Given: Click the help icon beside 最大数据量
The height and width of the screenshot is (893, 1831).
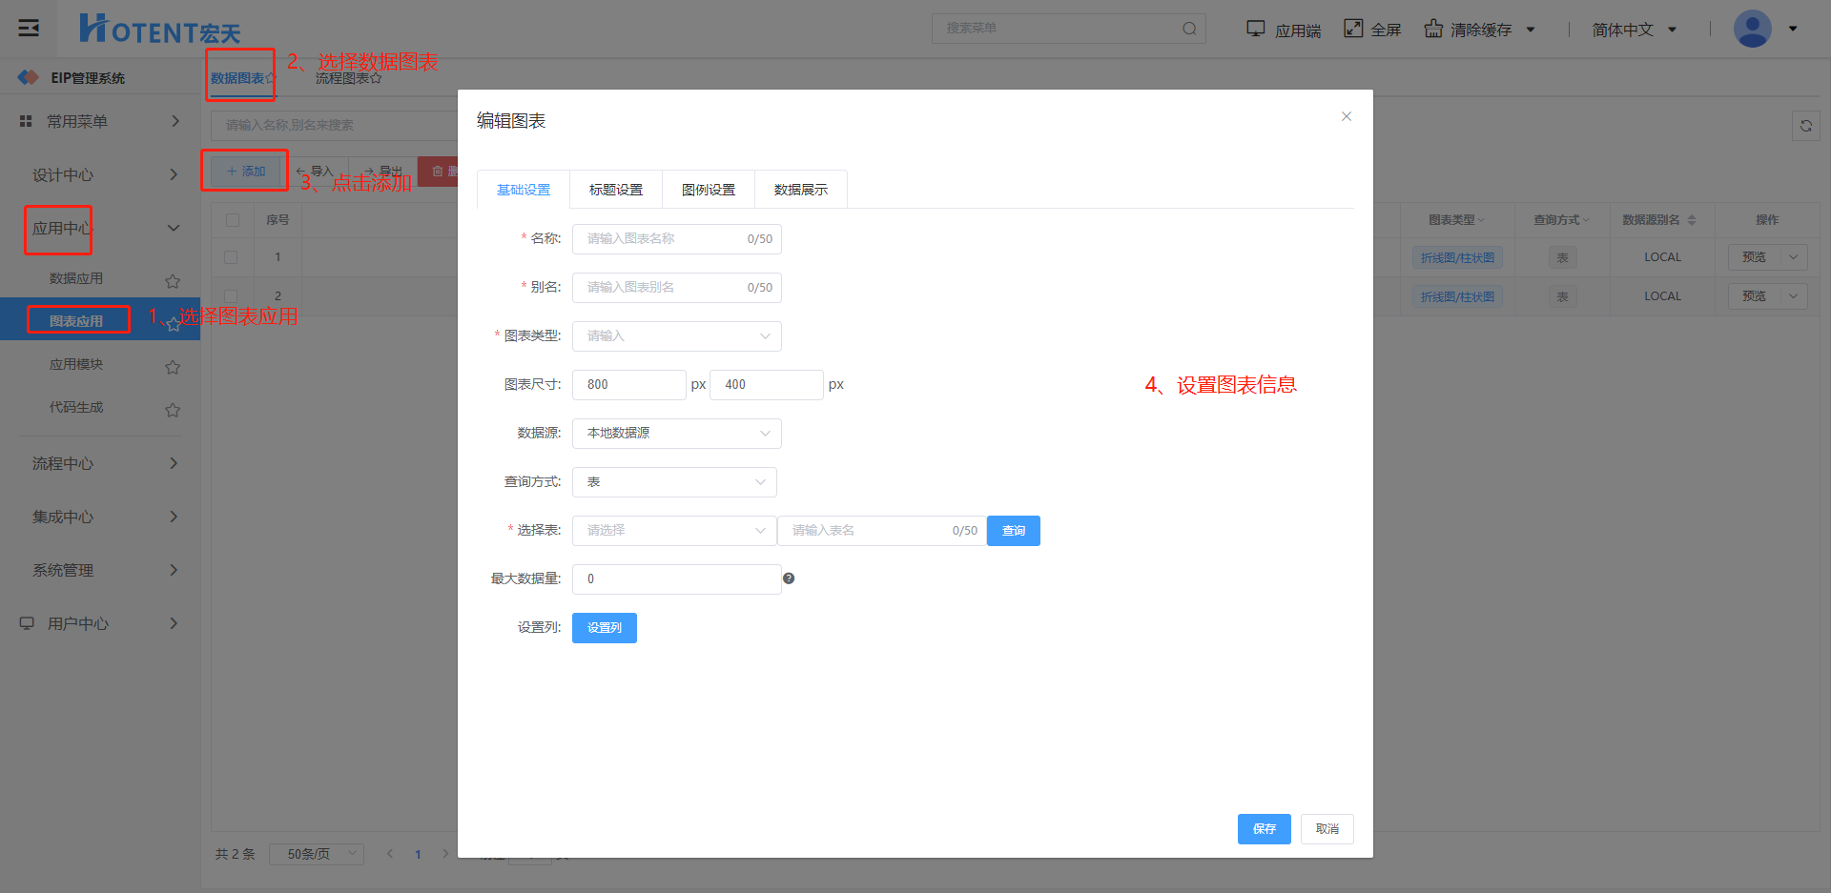Looking at the screenshot, I should 789,578.
